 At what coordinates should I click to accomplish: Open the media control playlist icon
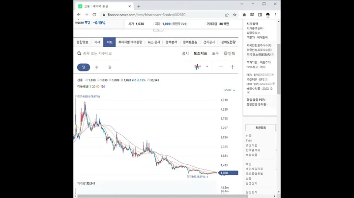coord(252,15)
